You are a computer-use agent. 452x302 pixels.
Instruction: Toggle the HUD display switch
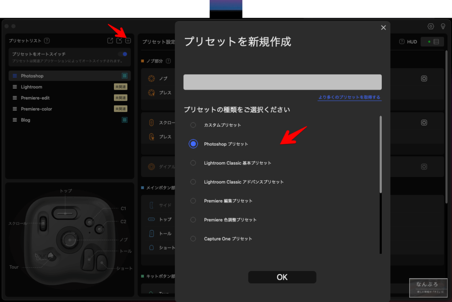pyautogui.click(x=432, y=42)
